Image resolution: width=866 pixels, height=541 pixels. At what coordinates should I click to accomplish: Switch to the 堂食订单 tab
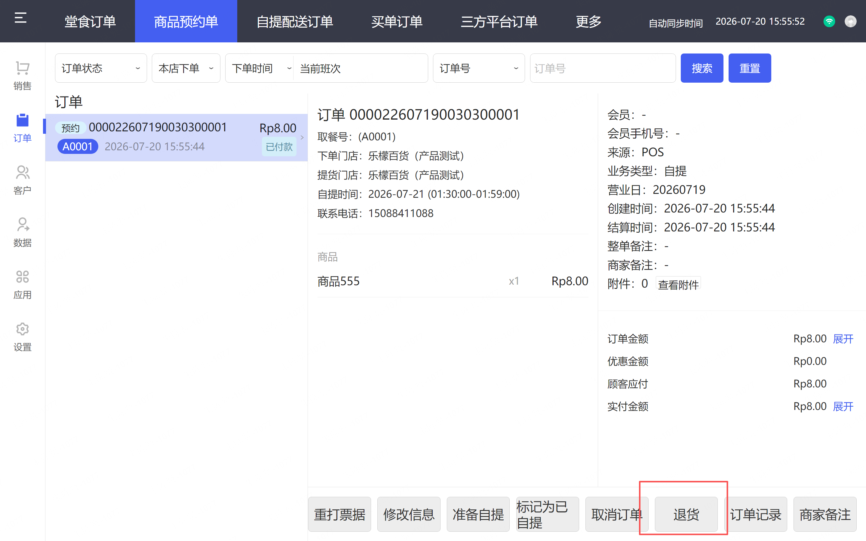[90, 21]
